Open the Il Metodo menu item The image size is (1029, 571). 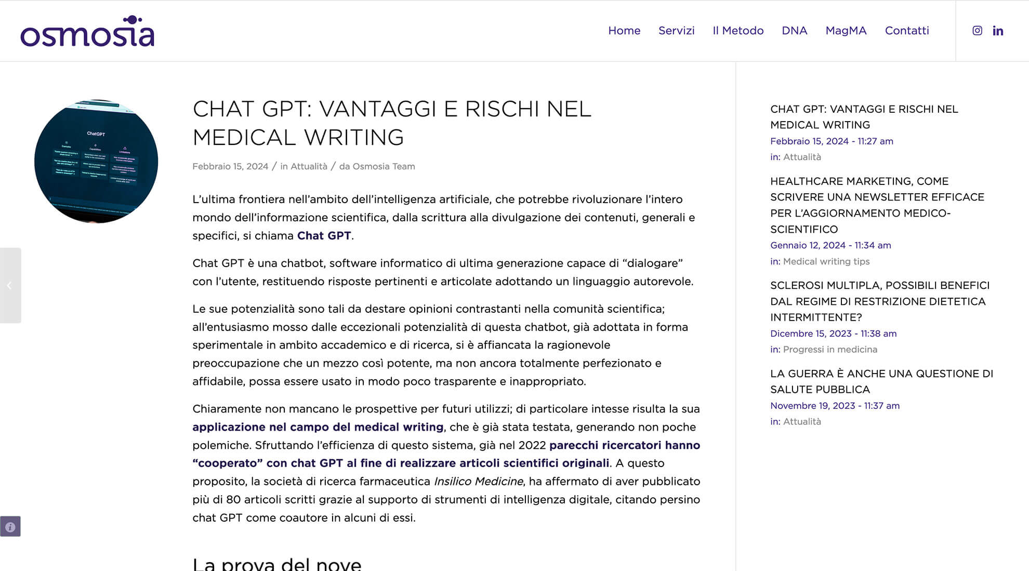(x=738, y=31)
